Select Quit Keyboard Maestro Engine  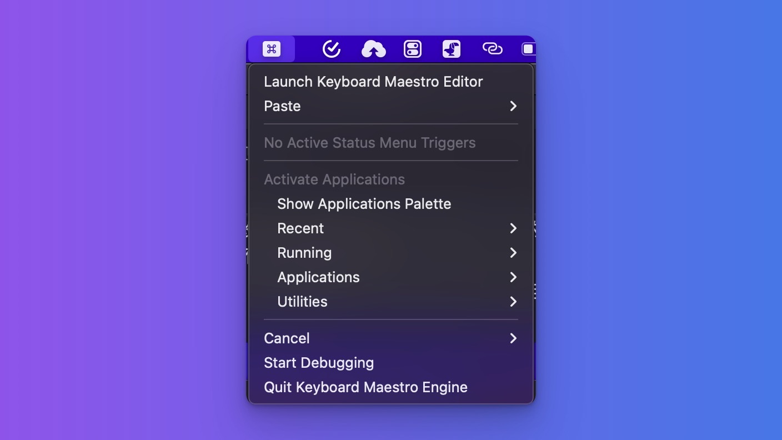tap(391, 387)
